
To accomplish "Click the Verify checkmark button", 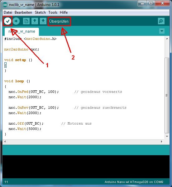I will pyautogui.click(x=7, y=21).
